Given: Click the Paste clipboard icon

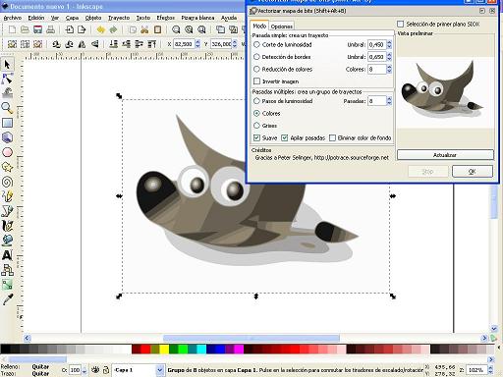Looking at the screenshot, I should tap(157, 29).
